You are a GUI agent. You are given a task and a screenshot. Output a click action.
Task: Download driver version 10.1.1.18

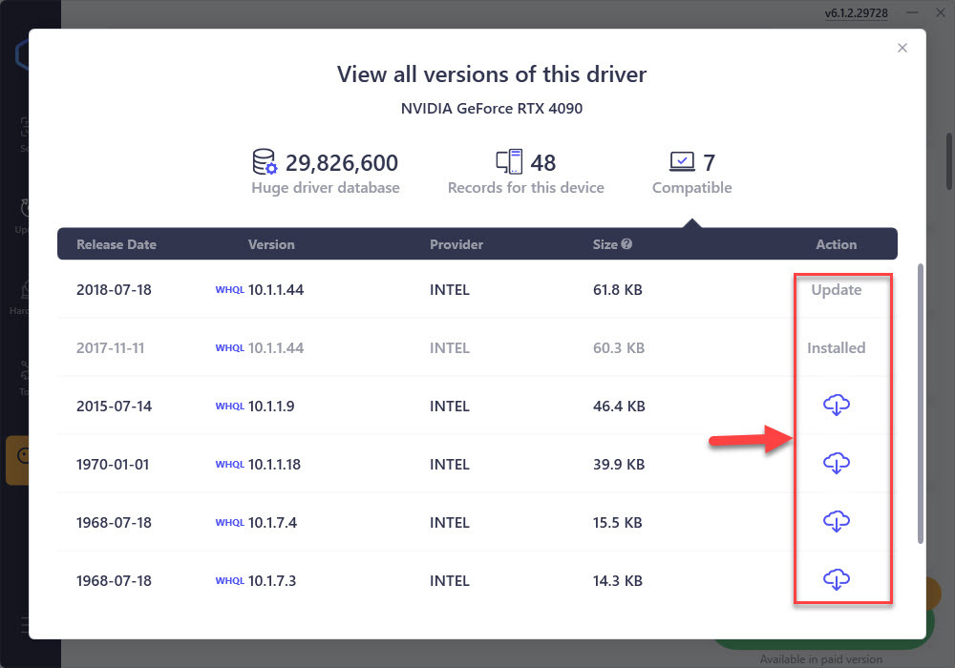pyautogui.click(x=837, y=465)
